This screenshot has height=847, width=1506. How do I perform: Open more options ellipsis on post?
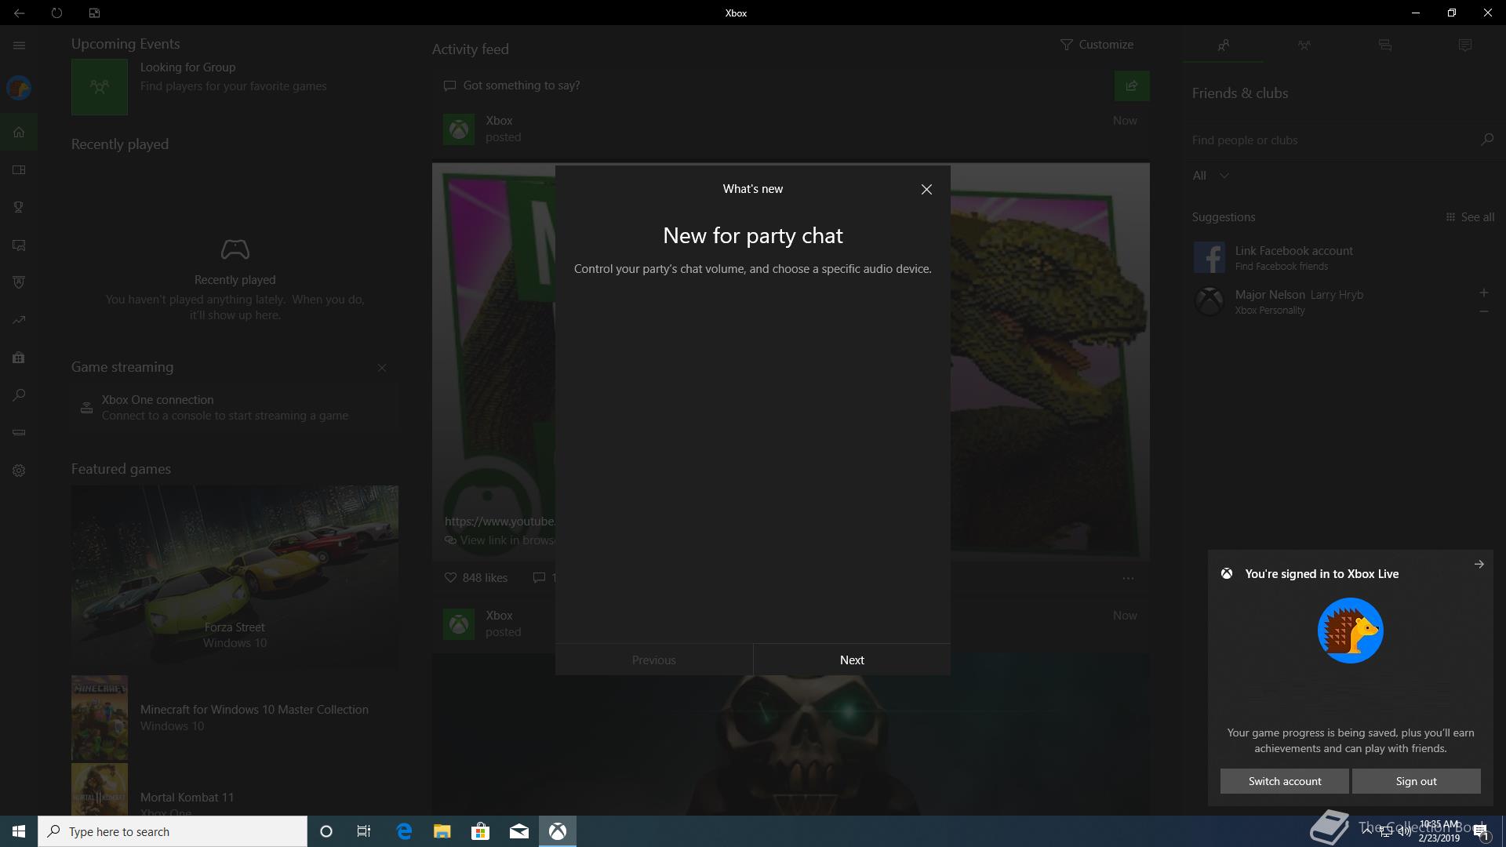1128,578
